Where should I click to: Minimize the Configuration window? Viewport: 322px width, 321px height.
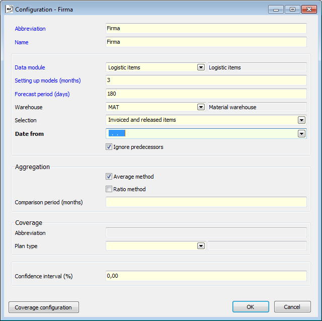click(276, 9)
